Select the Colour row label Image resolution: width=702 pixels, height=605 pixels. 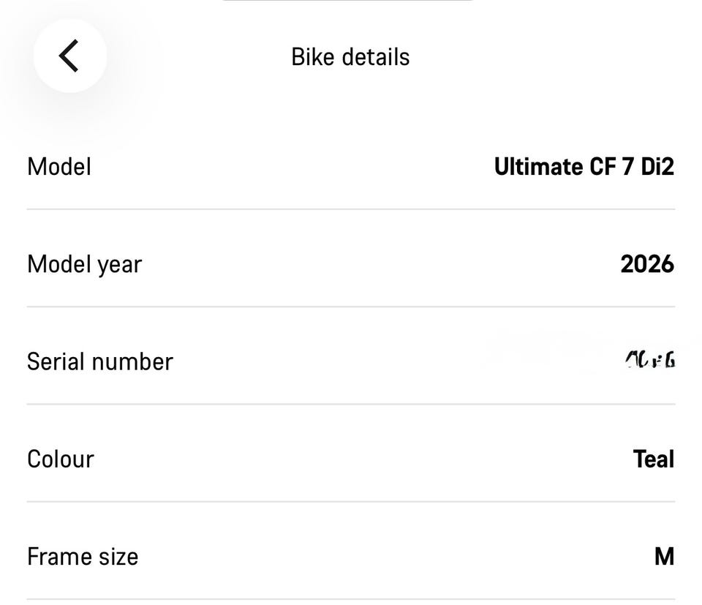click(61, 459)
